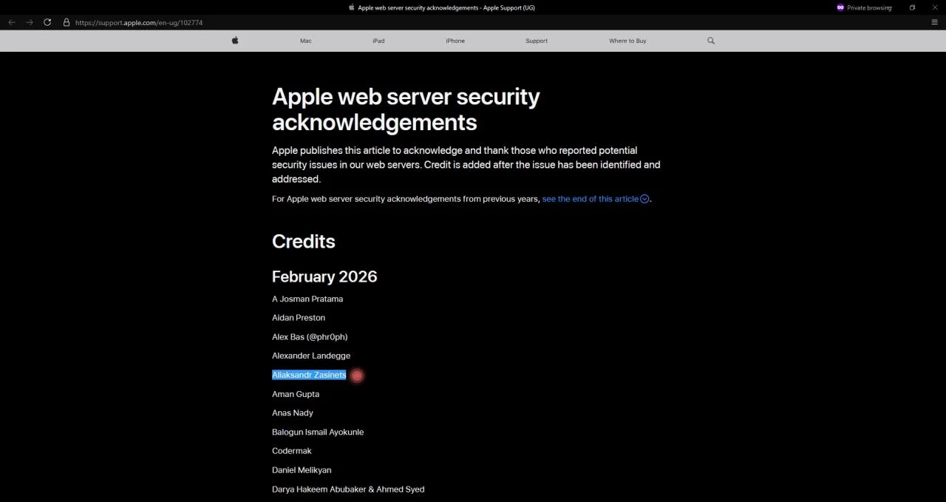946x502 pixels.
Task: Click the page heading 'Apple web server security acknowledgements'
Action: click(406, 109)
